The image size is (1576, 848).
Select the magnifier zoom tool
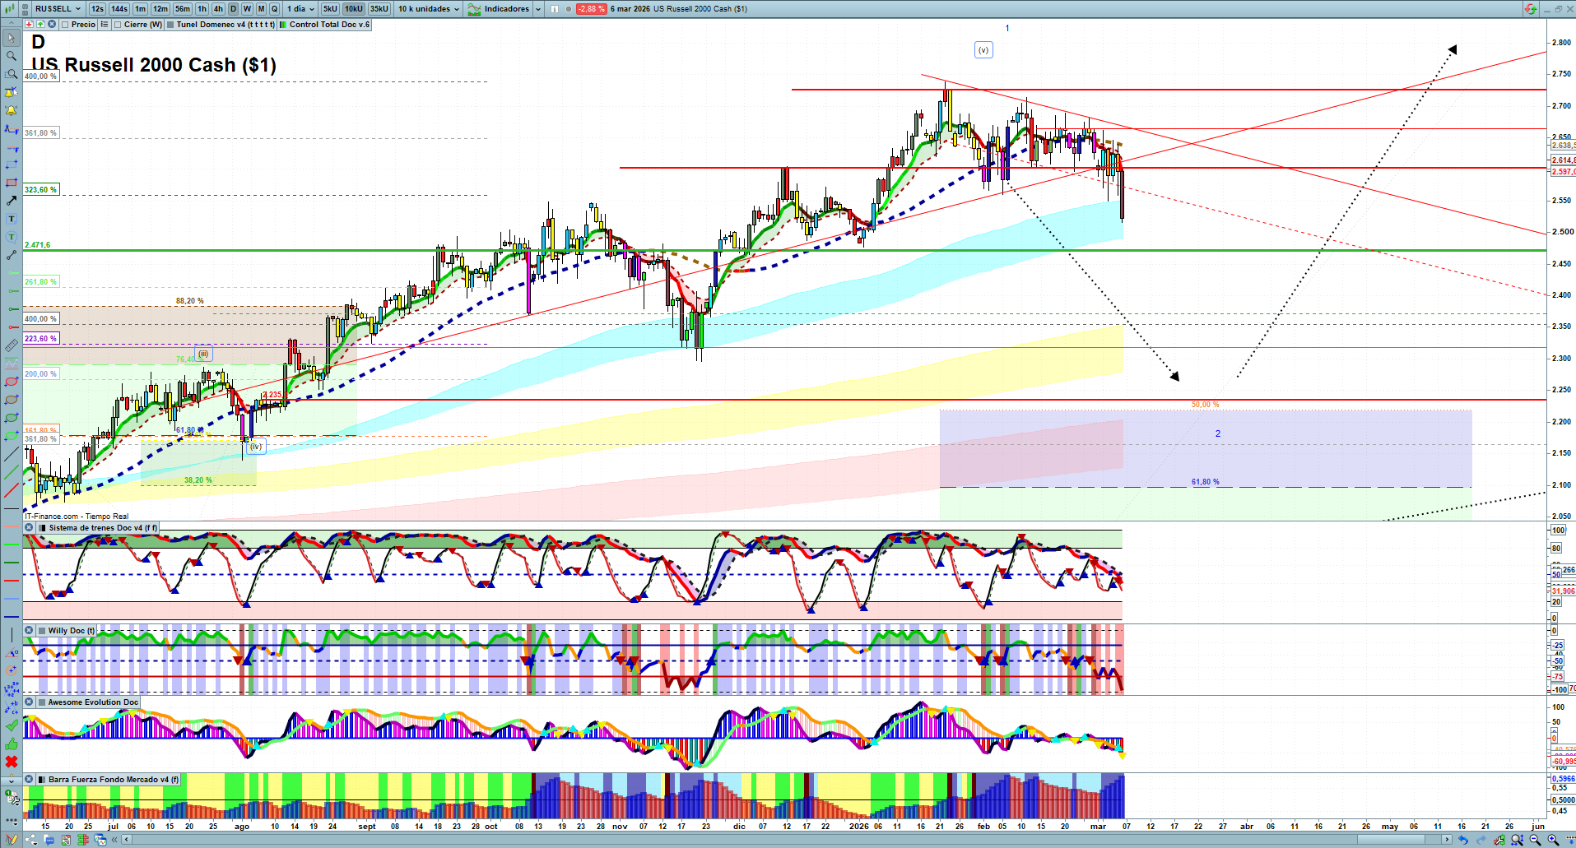tap(12, 56)
